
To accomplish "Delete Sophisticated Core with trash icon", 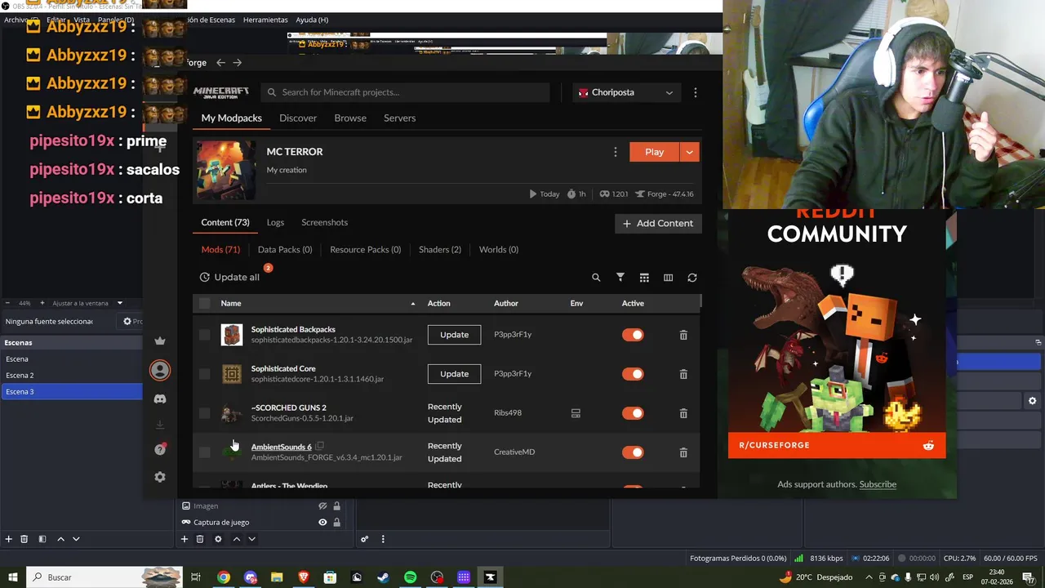I will [x=683, y=374].
